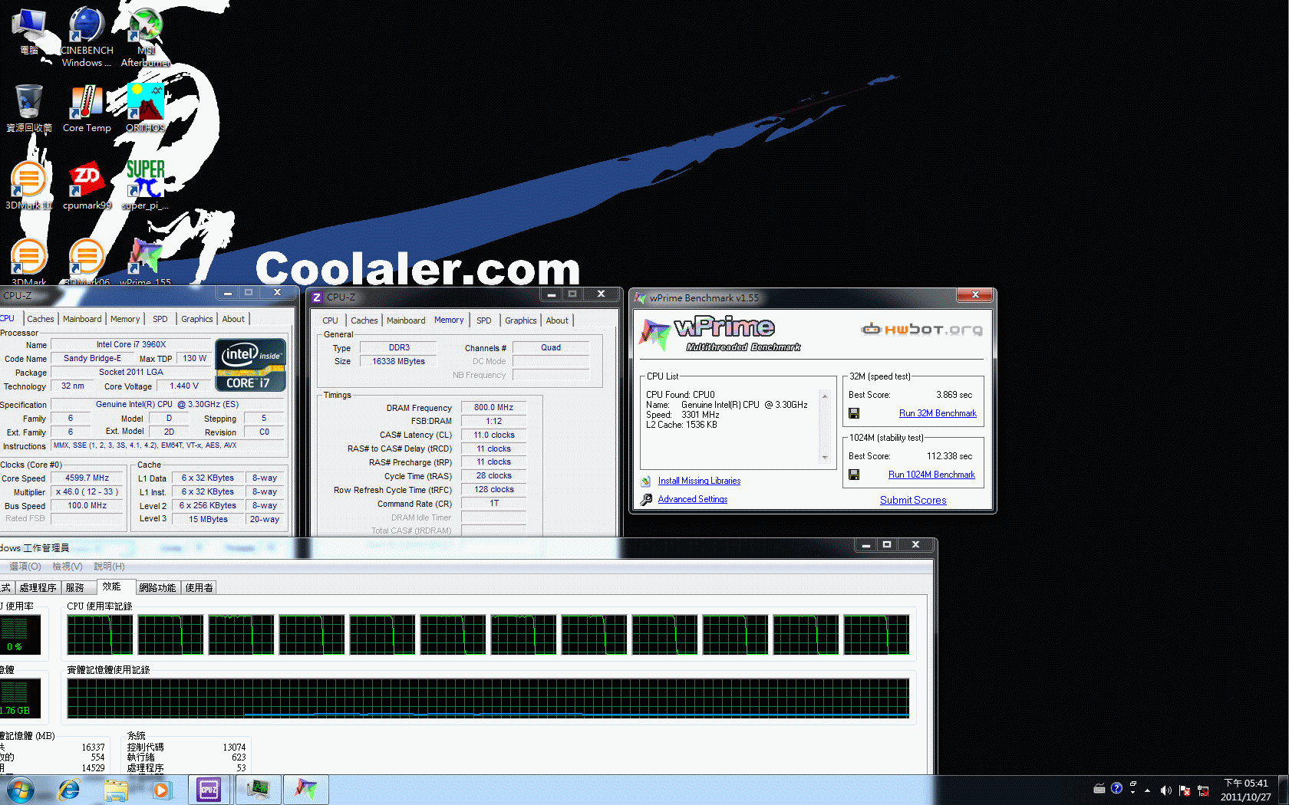Screen dimensions: 1289x805
Task: Click the Windows Start button
Action: (x=20, y=790)
